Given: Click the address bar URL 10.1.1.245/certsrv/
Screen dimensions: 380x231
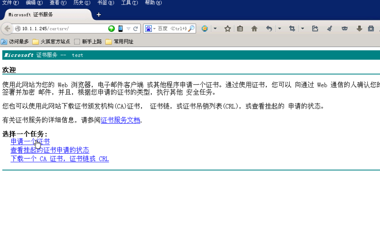Looking at the screenshot, I should pos(46,29).
